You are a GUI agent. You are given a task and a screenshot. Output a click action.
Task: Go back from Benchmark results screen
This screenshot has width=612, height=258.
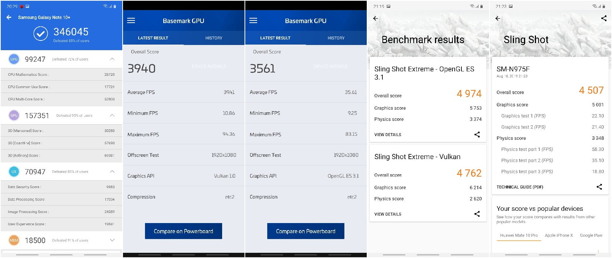pos(376,18)
